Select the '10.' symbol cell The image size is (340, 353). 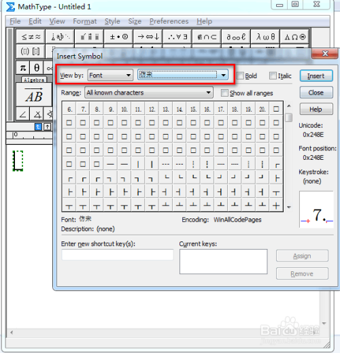click(x=124, y=110)
